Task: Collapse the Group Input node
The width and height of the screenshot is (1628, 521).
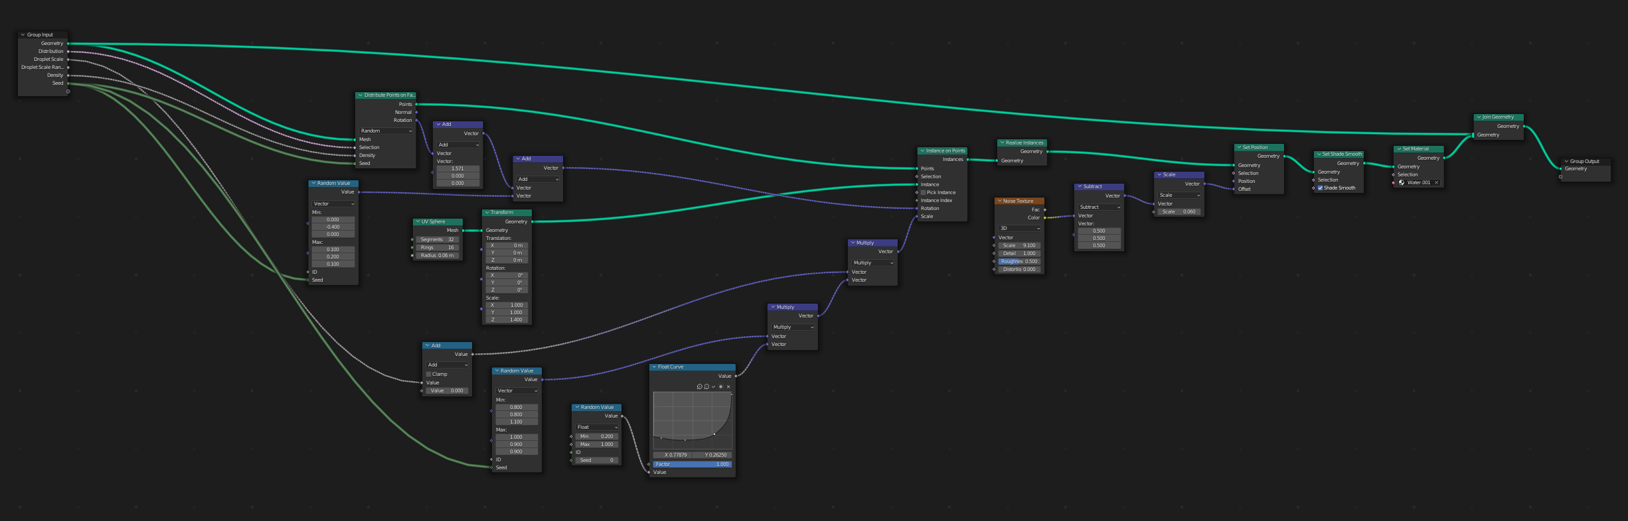Action: 23,34
